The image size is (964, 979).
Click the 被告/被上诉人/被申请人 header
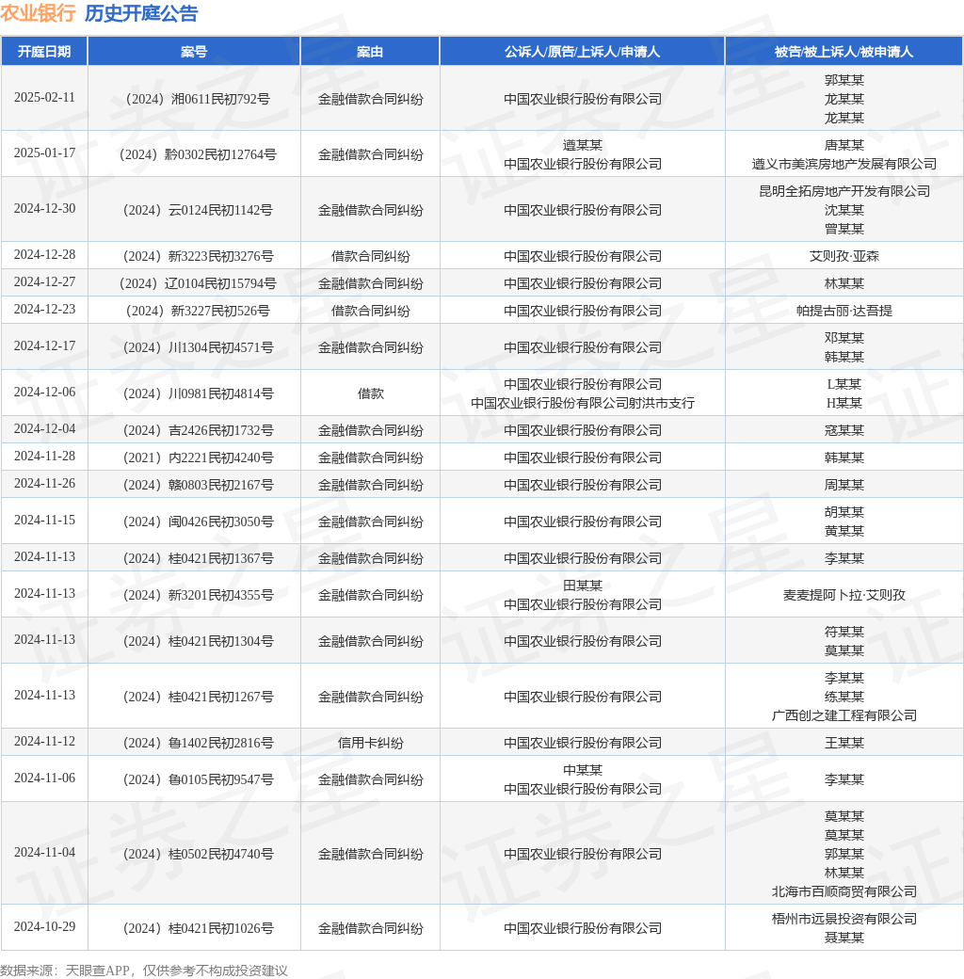843,52
